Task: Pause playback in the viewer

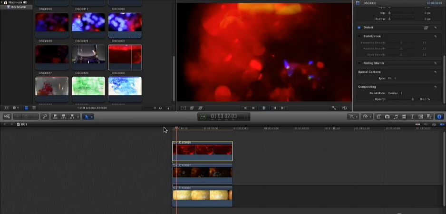Action: 264,108
